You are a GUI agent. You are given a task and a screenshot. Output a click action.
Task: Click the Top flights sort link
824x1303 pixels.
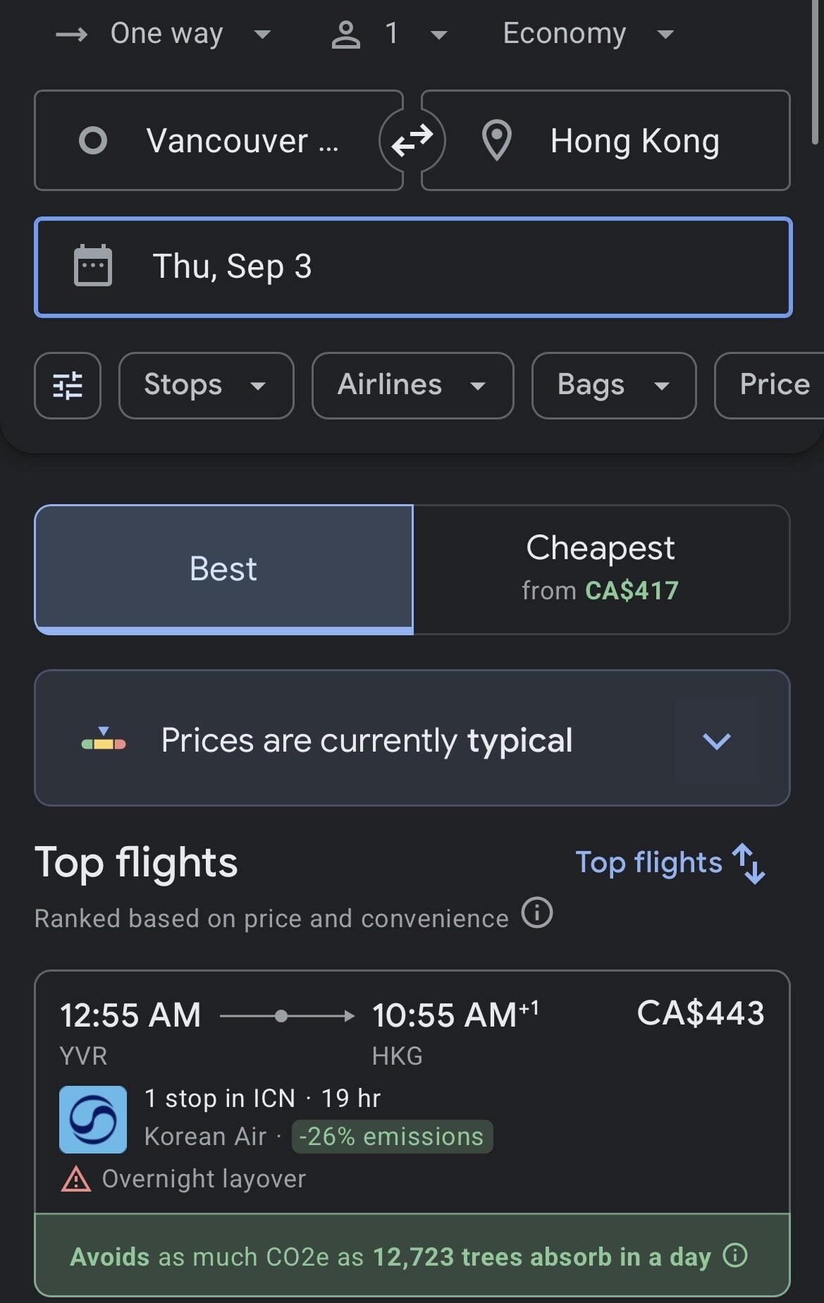click(648, 863)
